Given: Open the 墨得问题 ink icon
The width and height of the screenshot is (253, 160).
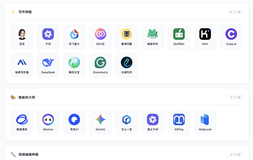Looking at the screenshot, I should pyautogui.click(x=127, y=34).
